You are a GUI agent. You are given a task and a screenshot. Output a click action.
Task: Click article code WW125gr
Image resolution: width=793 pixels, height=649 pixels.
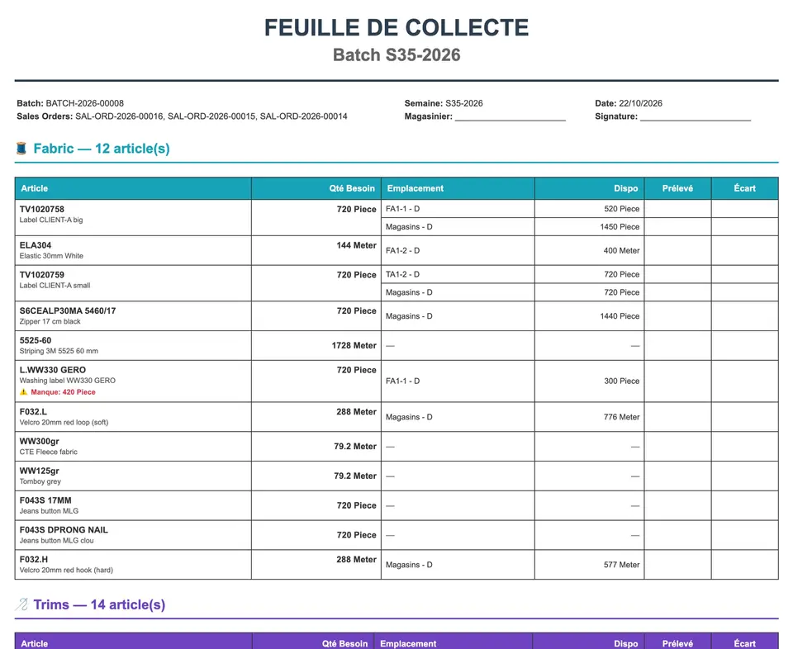(40, 471)
